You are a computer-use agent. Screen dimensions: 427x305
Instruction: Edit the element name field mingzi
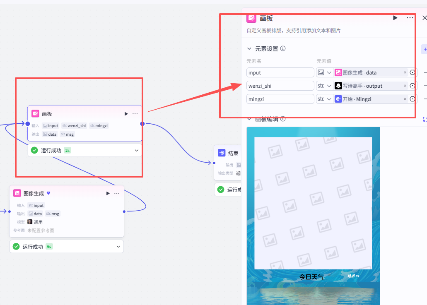pyautogui.click(x=280, y=99)
